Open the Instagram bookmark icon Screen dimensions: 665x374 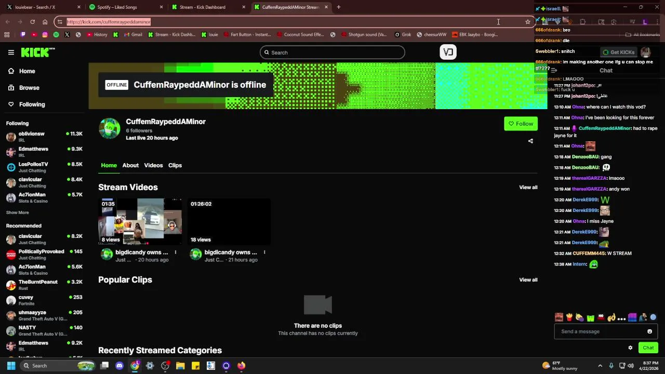click(45, 35)
